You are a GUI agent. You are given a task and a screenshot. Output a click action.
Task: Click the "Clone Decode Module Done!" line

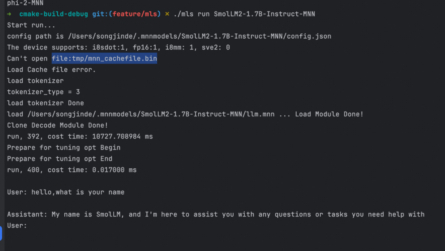coord(58,125)
